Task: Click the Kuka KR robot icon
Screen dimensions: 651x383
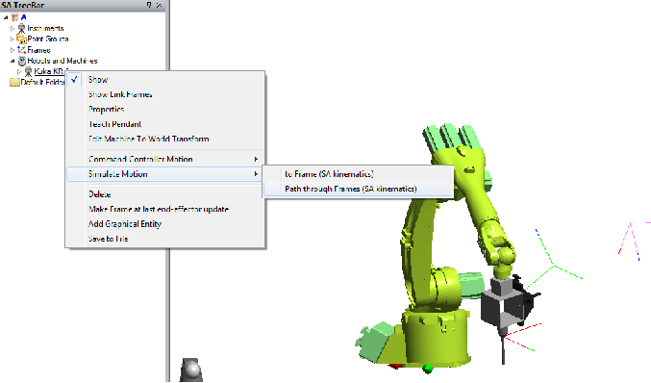Action: pos(28,71)
